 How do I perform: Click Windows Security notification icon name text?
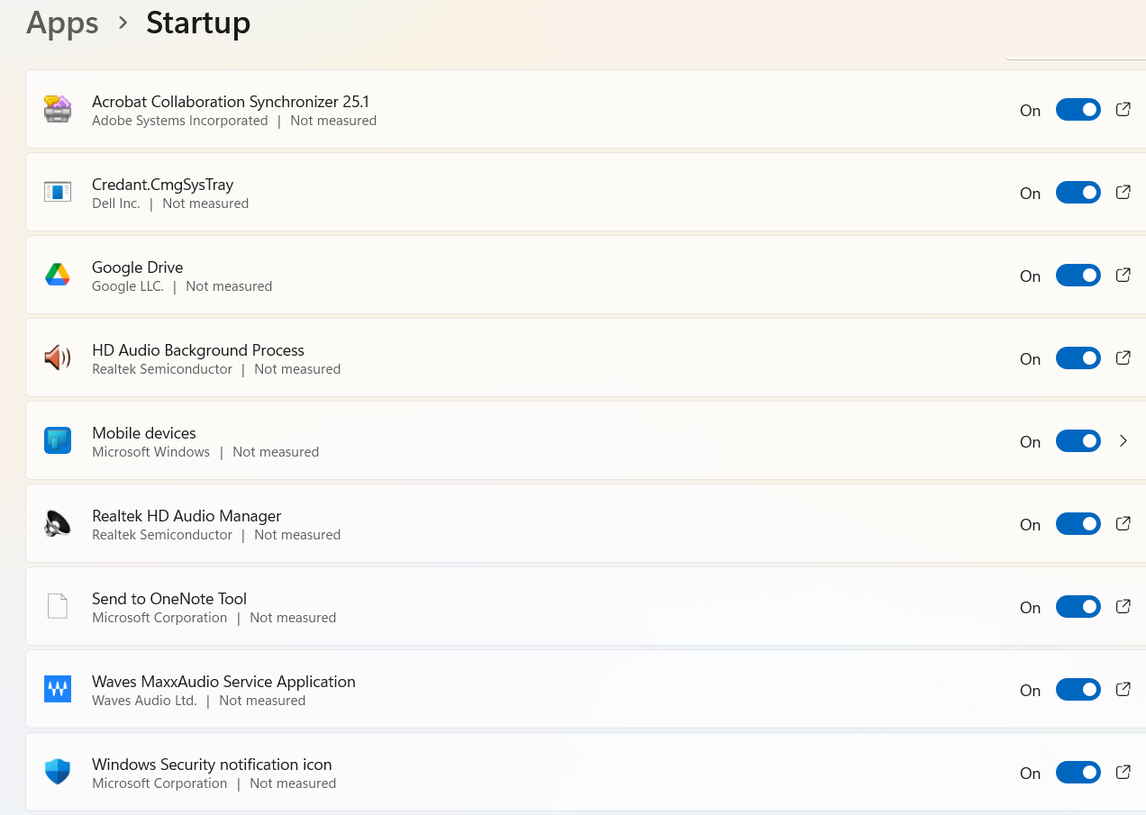[212, 765]
